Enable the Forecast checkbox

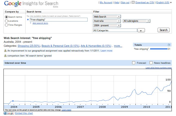click(x=134, y=63)
